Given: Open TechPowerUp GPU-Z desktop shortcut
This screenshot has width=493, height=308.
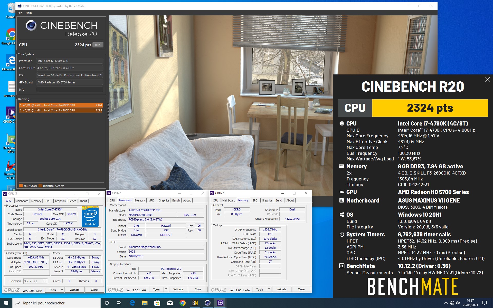Looking at the screenshot, I should pos(11,143).
